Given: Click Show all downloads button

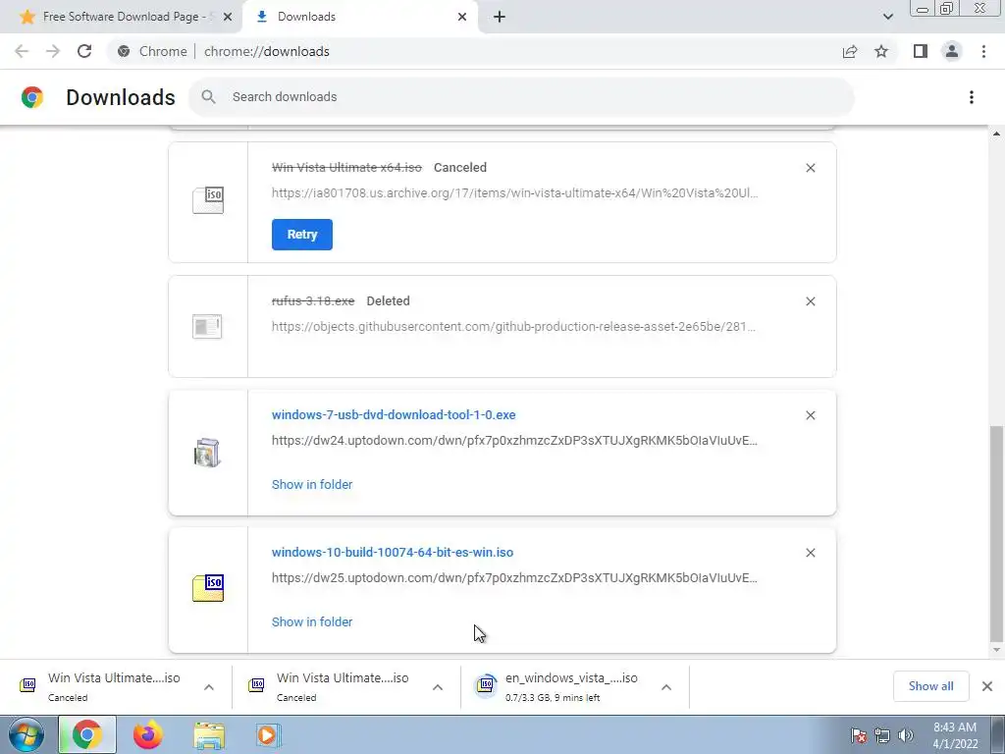Looking at the screenshot, I should click(930, 686).
